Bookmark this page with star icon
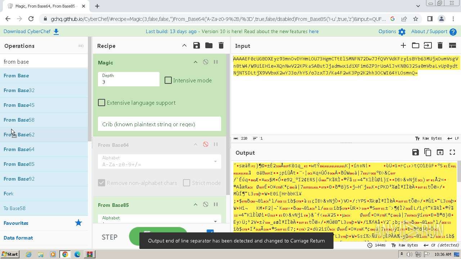461x259 pixels. 416,19
